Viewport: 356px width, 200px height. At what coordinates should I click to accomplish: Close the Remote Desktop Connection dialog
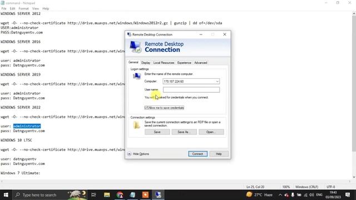[x=225, y=34]
